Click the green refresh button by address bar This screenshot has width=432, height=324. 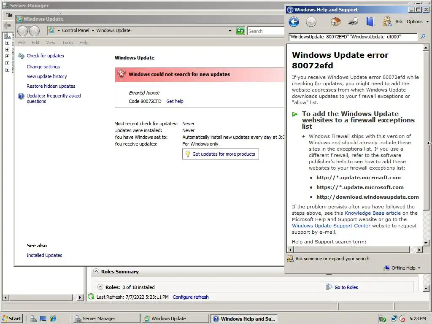tap(240, 30)
